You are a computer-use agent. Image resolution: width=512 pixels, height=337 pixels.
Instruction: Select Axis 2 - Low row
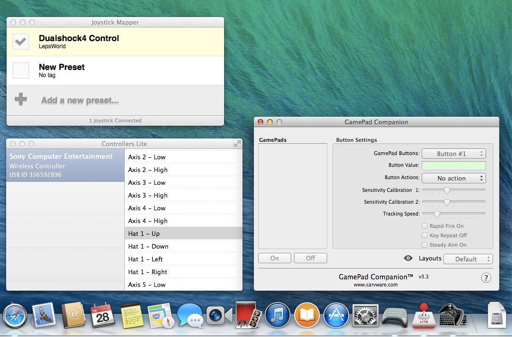(183, 157)
